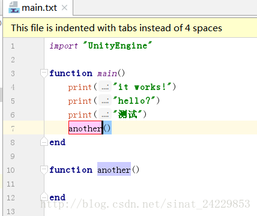257x216 pixels.
Task: Click the main function name
Action: point(107,73)
